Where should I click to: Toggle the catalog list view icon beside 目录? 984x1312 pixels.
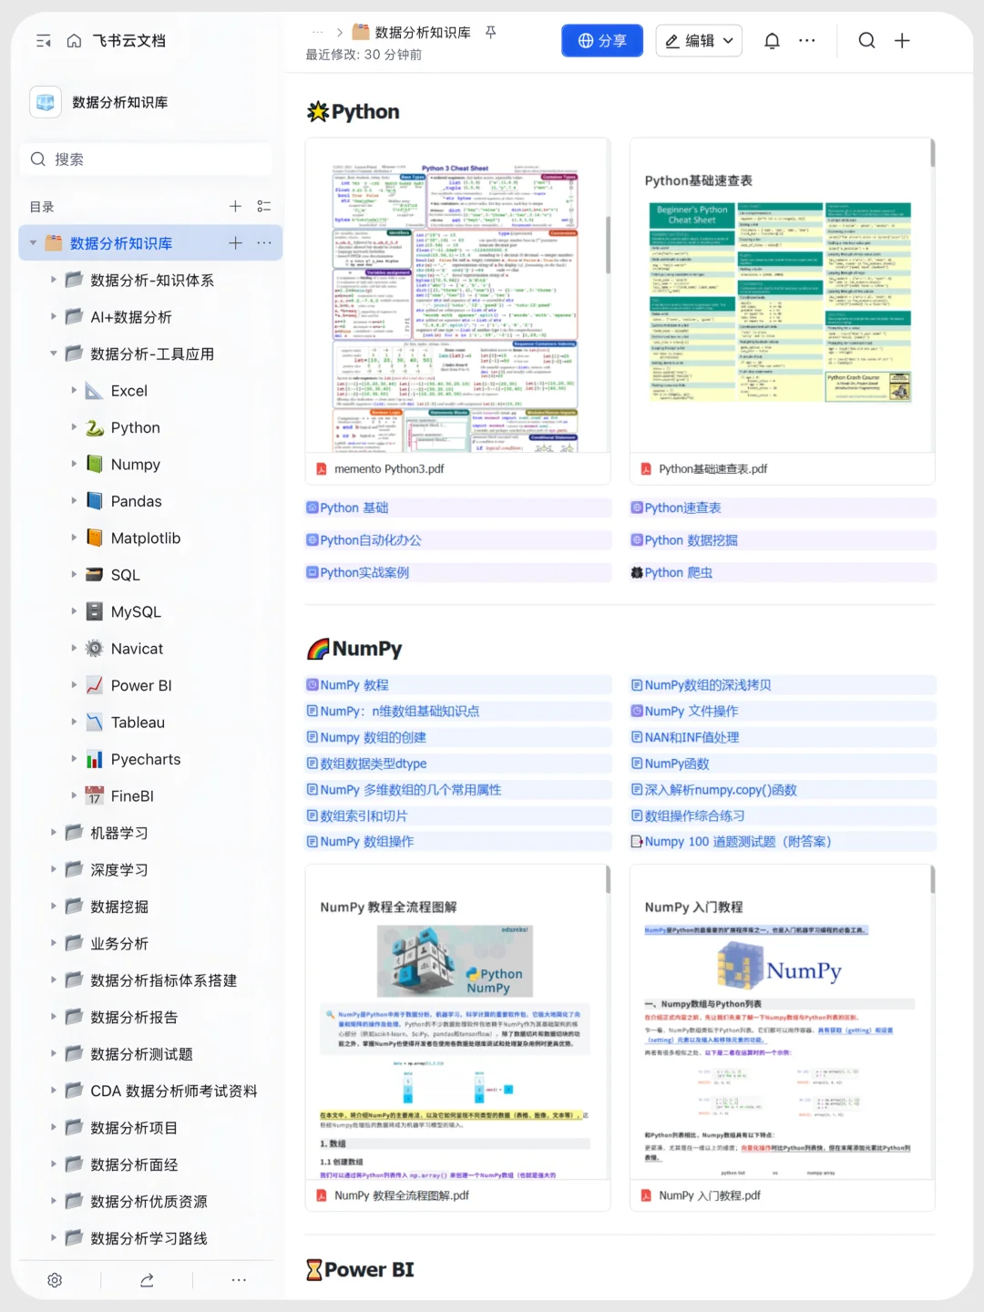point(264,207)
